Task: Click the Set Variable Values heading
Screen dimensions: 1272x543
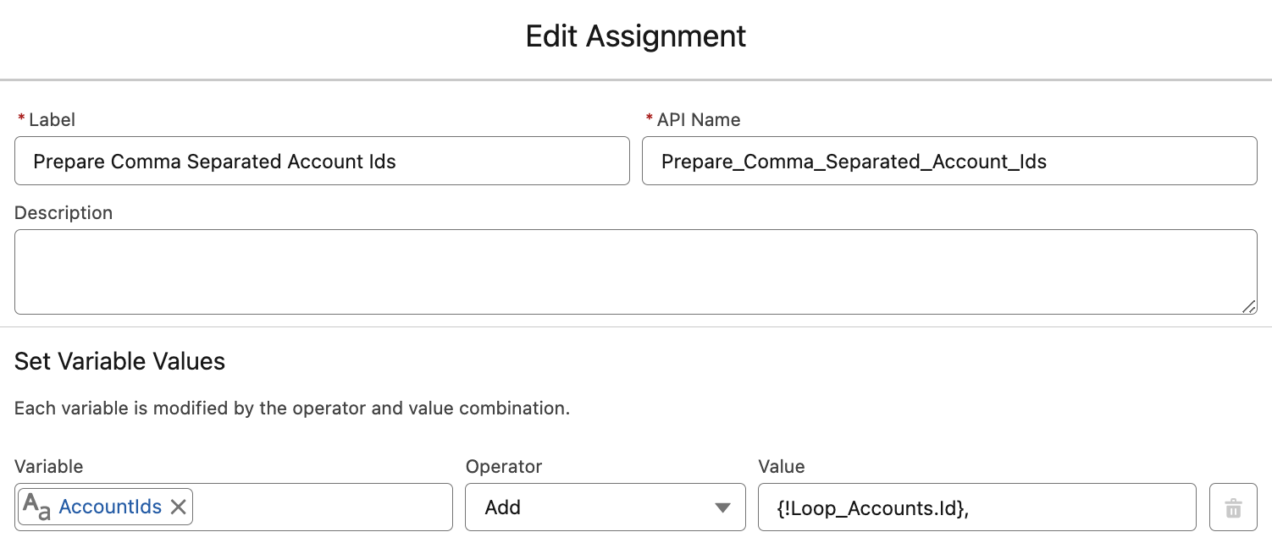Action: click(119, 361)
